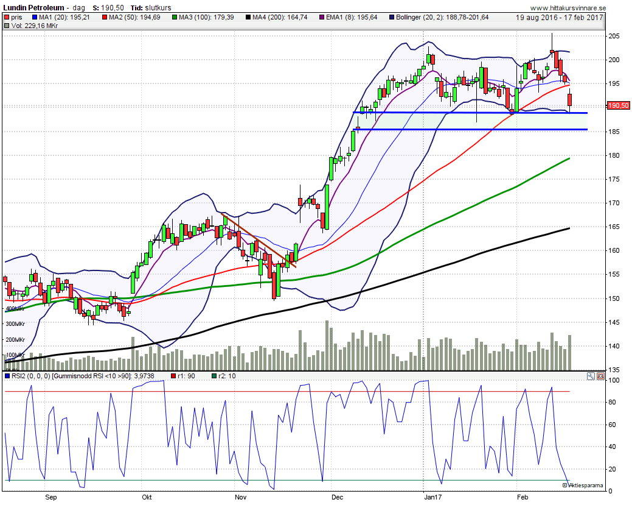Click the green MA3 legend swatch
The width and height of the screenshot is (632, 505).
tap(175, 17)
